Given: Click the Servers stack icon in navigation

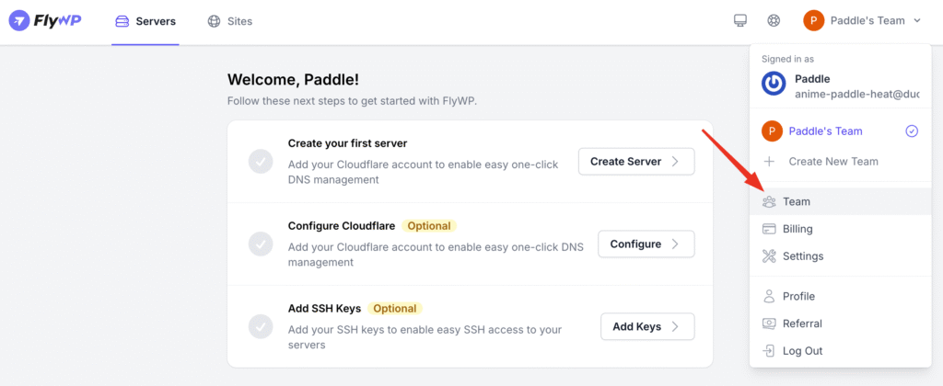Looking at the screenshot, I should (122, 22).
